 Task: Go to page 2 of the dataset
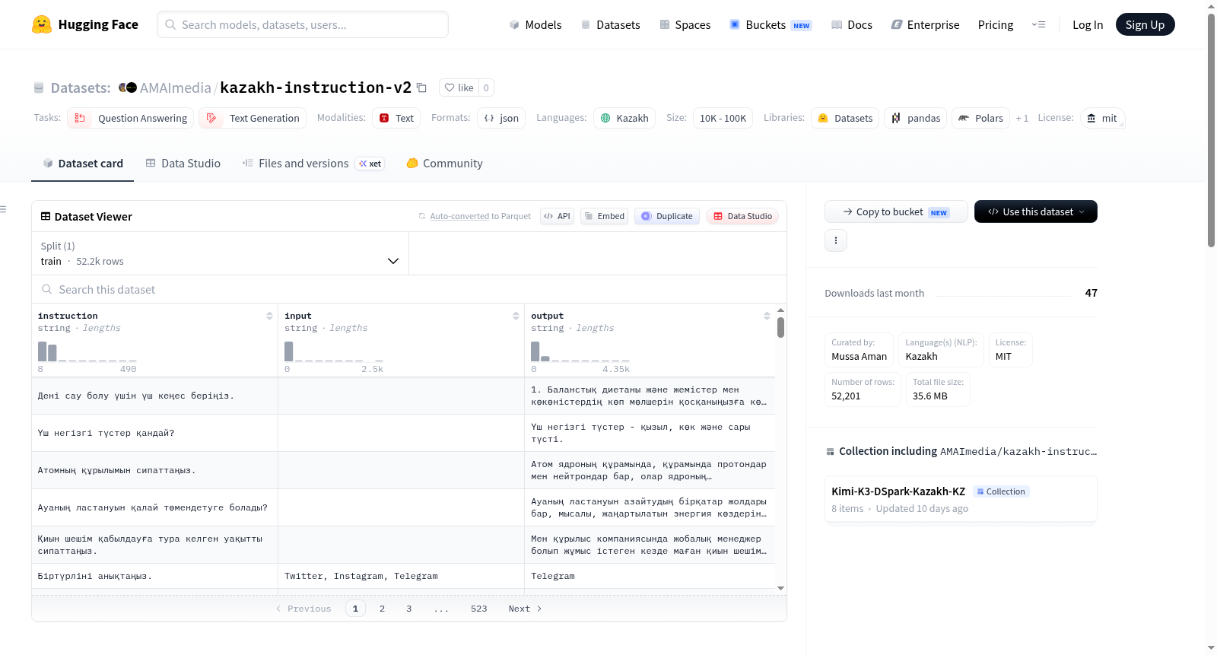point(382,609)
